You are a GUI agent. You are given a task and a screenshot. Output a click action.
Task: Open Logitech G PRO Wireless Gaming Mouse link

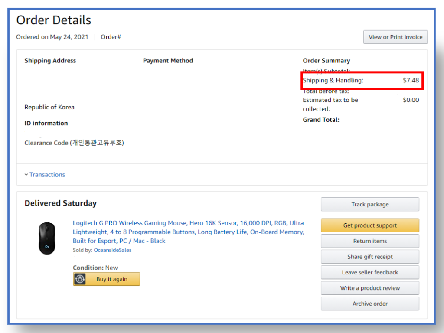click(188, 232)
